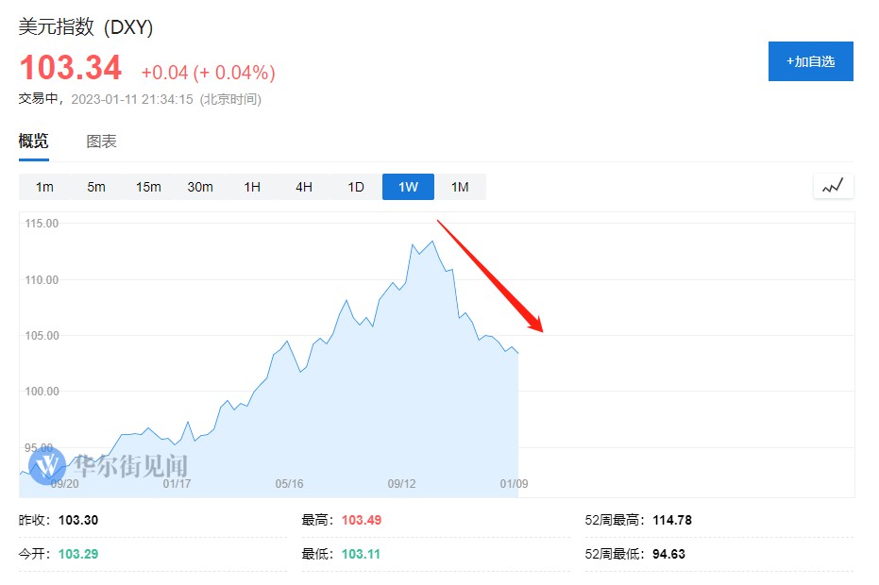879x585 pixels.
Task: Open the 图表 tab
Action: pyautogui.click(x=101, y=142)
